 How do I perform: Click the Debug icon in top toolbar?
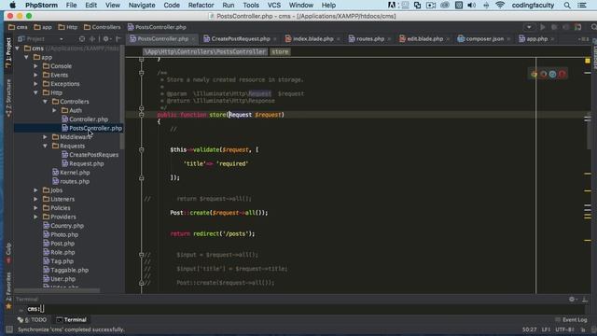coord(554,27)
